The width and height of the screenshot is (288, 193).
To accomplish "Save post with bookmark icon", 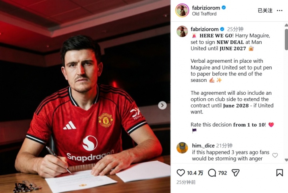I will [x=279, y=173].
